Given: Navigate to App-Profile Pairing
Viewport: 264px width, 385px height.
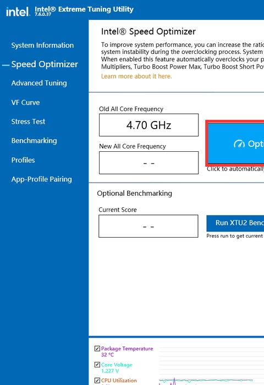Looking at the screenshot, I should [41, 179].
